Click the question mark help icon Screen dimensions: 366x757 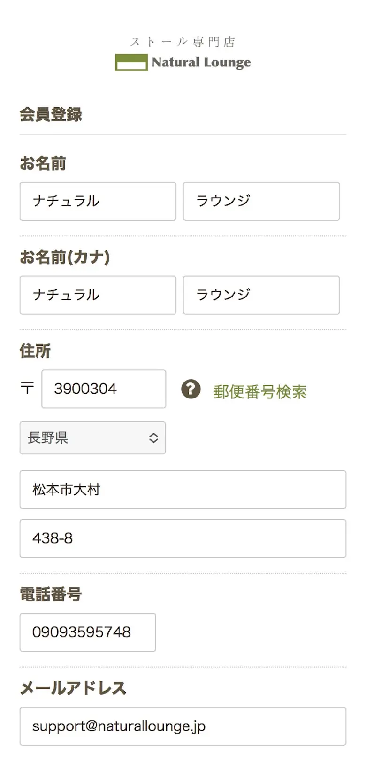pyautogui.click(x=191, y=390)
